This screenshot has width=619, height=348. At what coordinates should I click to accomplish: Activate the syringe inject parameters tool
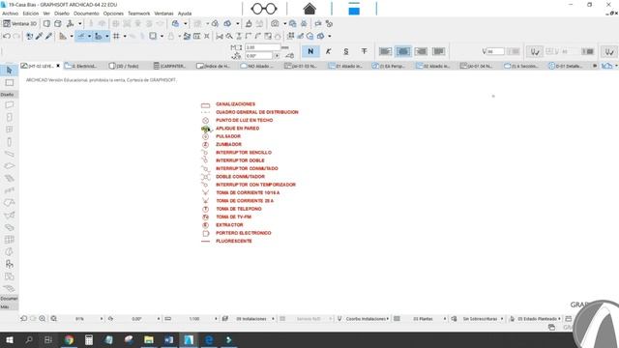pos(48,37)
